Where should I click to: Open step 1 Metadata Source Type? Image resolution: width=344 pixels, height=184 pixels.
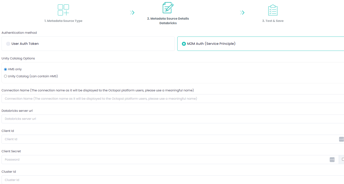point(63,21)
